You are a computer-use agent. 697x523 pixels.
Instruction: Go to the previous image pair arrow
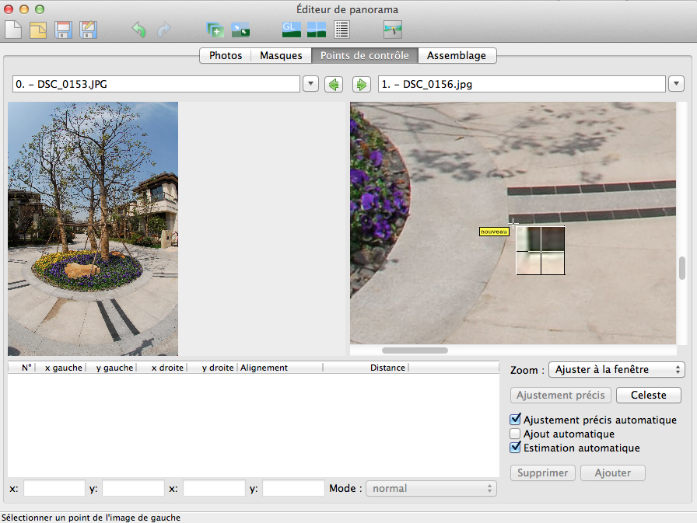pos(334,84)
